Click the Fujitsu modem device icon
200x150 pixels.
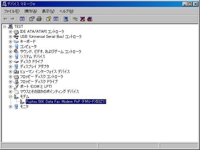[x=22, y=102]
